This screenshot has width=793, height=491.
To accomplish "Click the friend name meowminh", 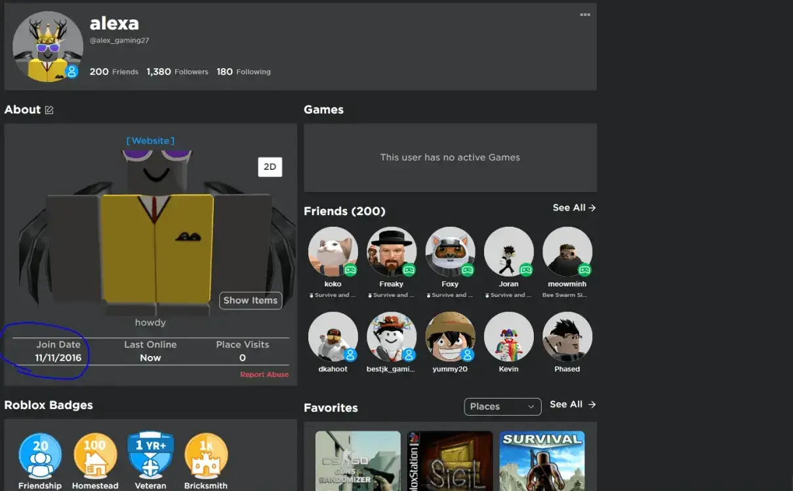I will pyautogui.click(x=567, y=285).
